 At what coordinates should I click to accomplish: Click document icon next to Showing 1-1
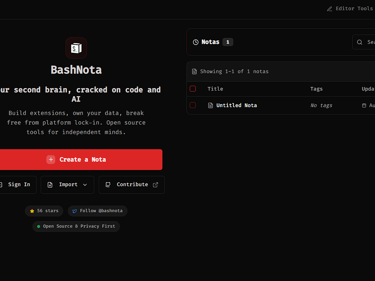[194, 72]
